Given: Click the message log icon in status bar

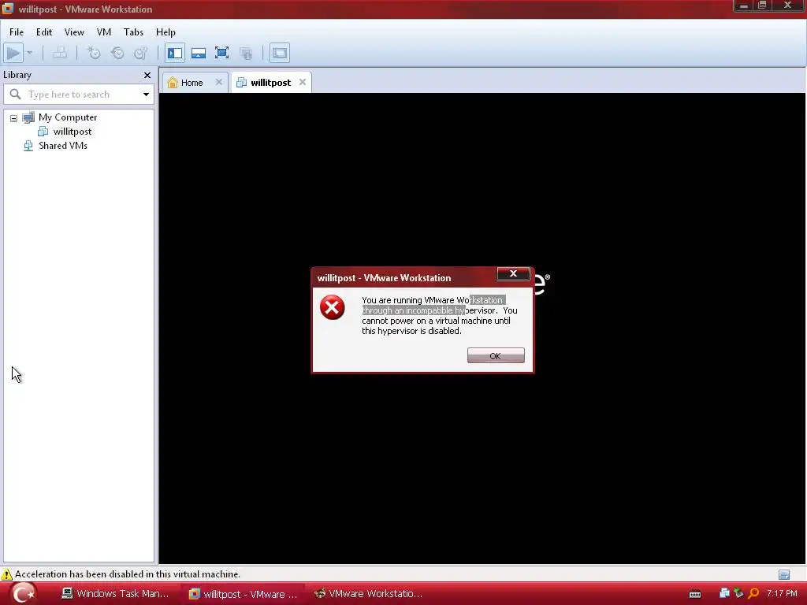Looking at the screenshot, I should 784,574.
